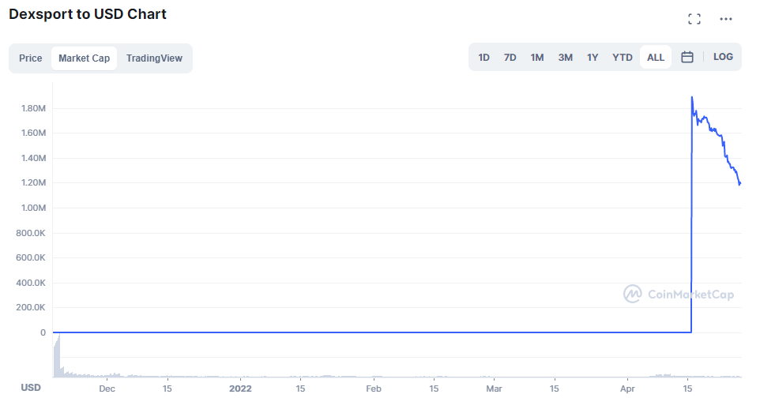Switch to the Price tab
Screen dimensions: 760x398
(31, 58)
